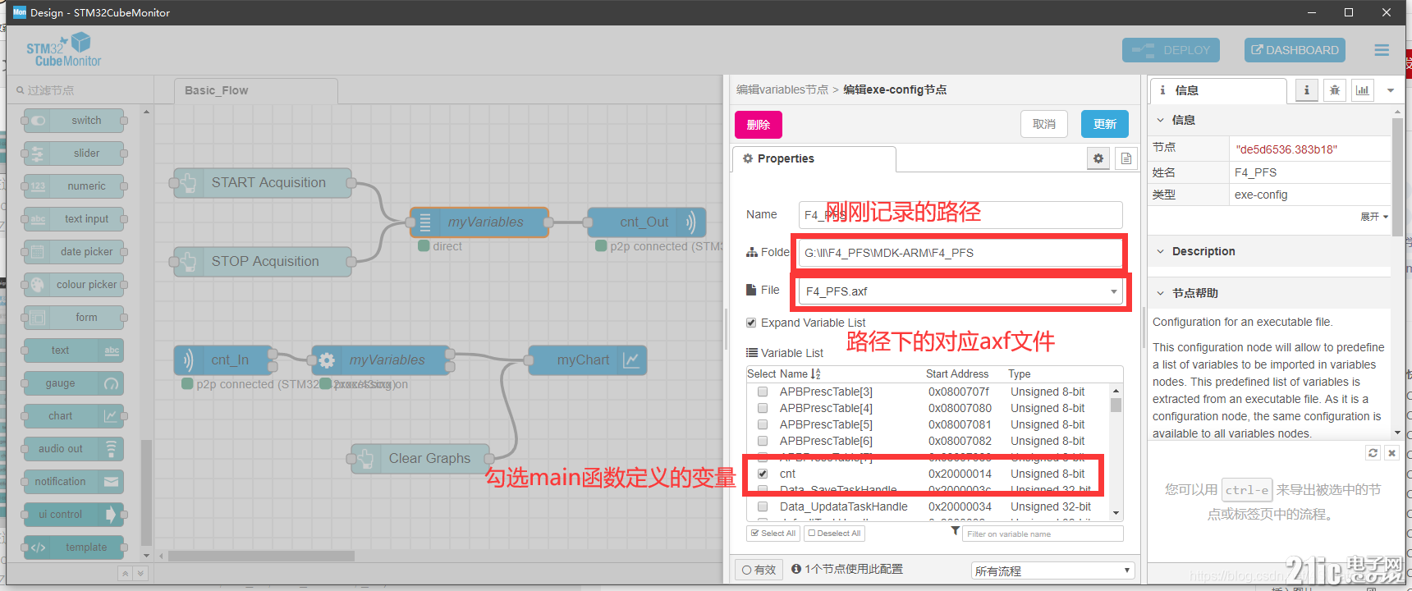This screenshot has width=1412, height=591.
Task: Open the DASHBOARD
Action: pos(1295,50)
